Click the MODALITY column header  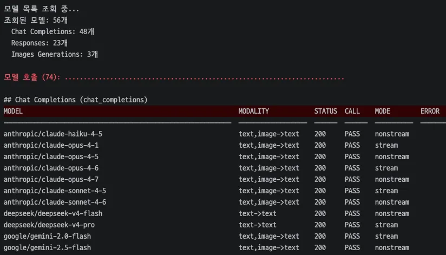point(254,111)
